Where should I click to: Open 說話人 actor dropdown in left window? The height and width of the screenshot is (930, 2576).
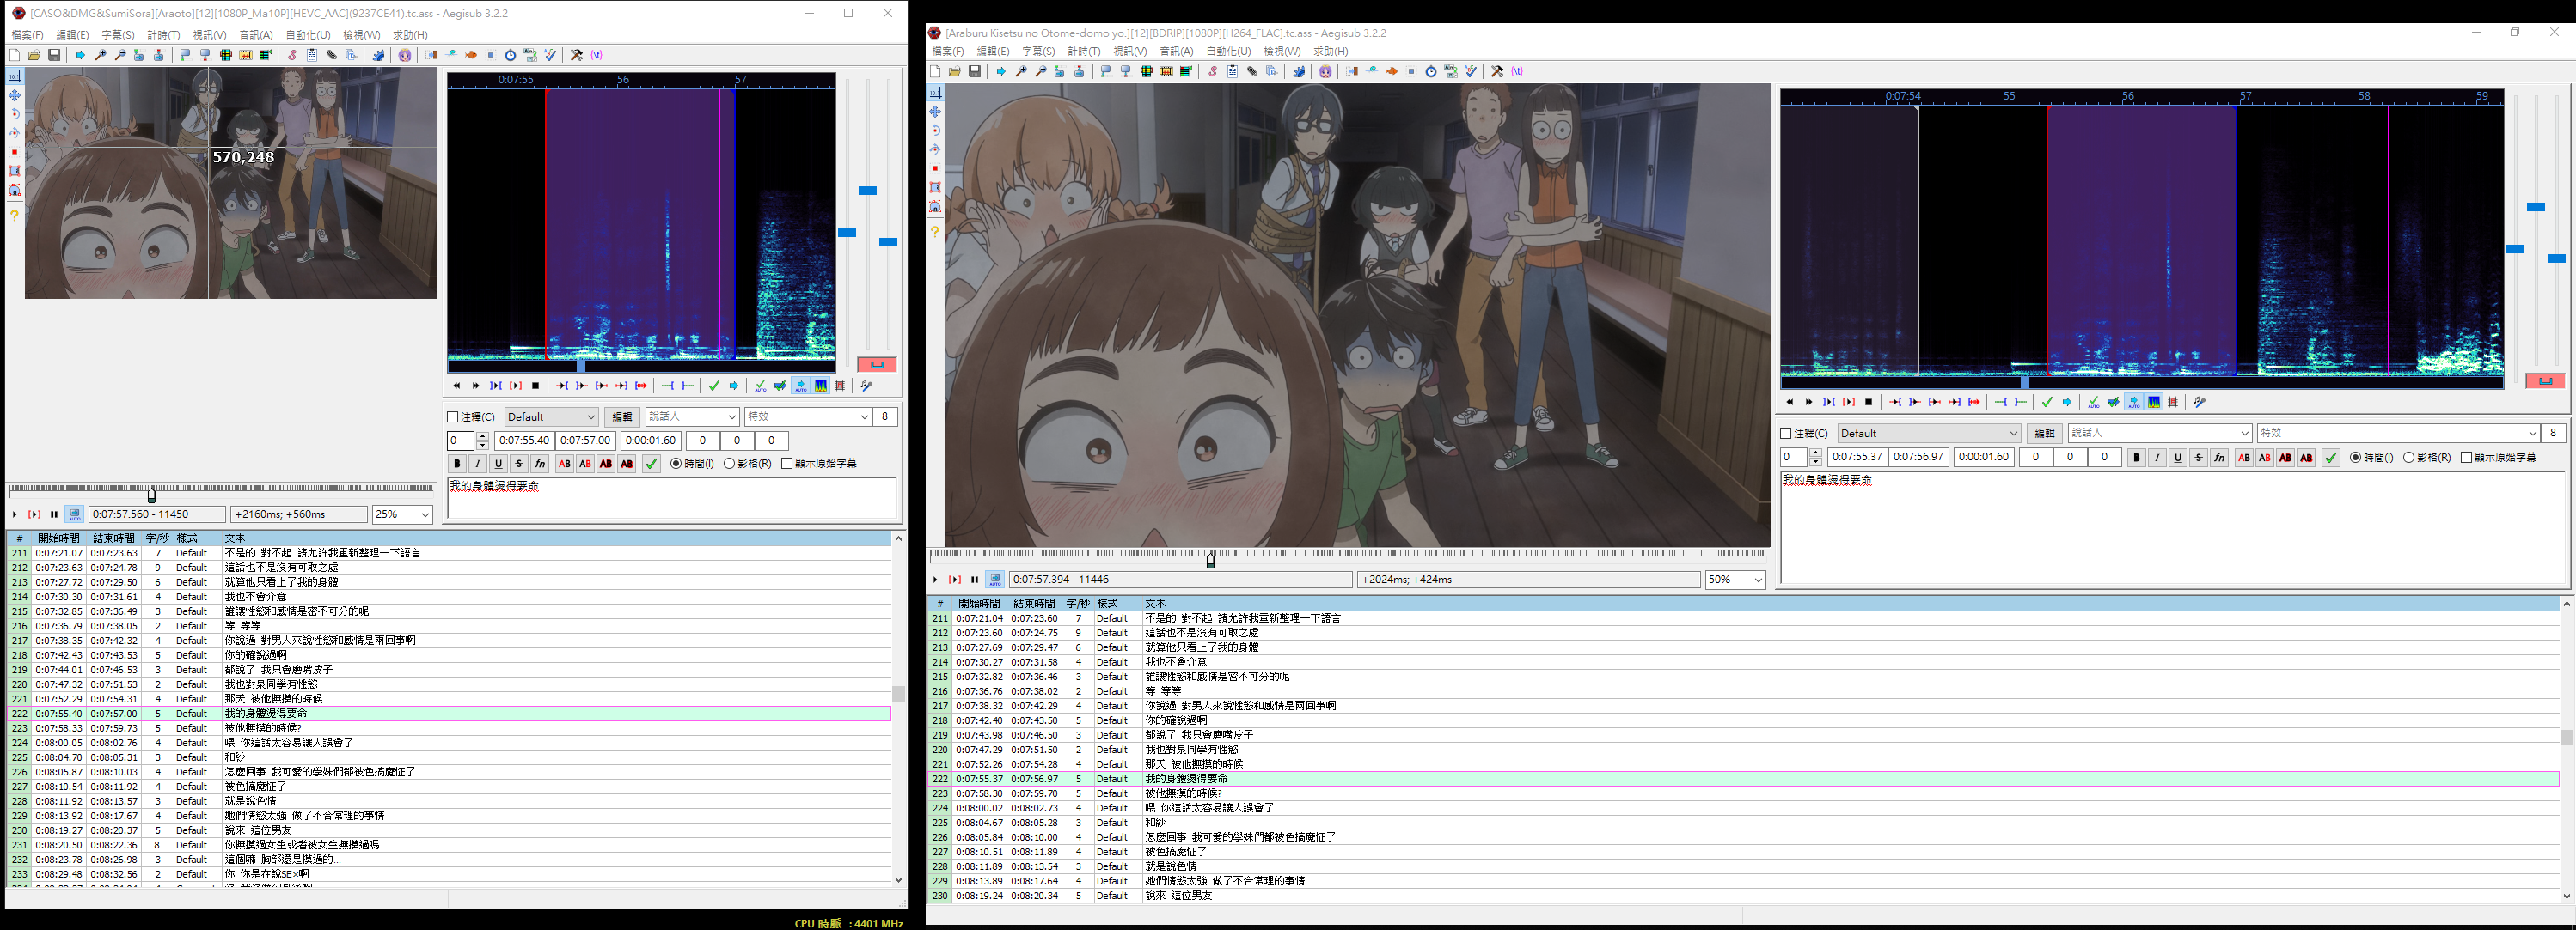692,416
